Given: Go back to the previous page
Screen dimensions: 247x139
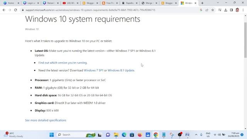Looking at the screenshot, I should point(4,10).
